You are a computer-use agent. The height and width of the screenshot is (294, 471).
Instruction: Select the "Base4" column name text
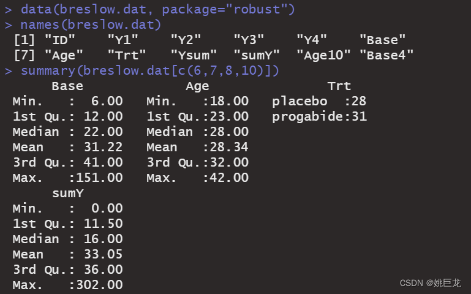pos(386,55)
